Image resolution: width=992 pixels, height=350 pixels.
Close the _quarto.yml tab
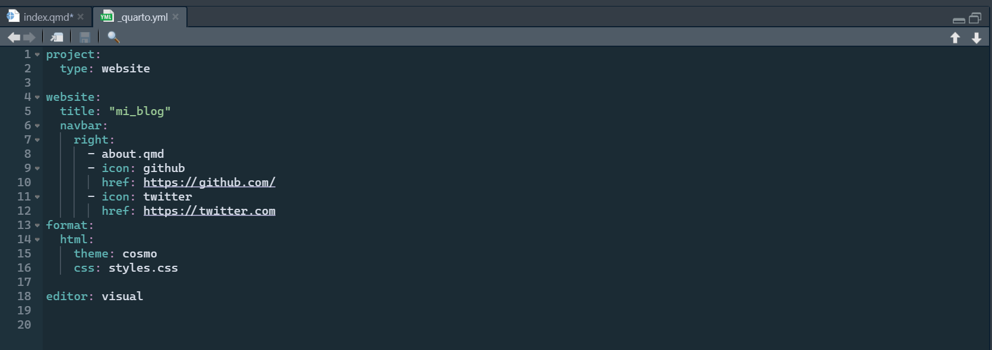tap(176, 17)
